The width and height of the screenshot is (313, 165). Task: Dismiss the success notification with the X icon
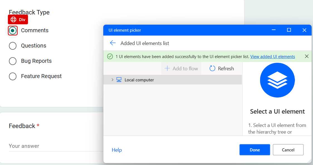coord(307,56)
